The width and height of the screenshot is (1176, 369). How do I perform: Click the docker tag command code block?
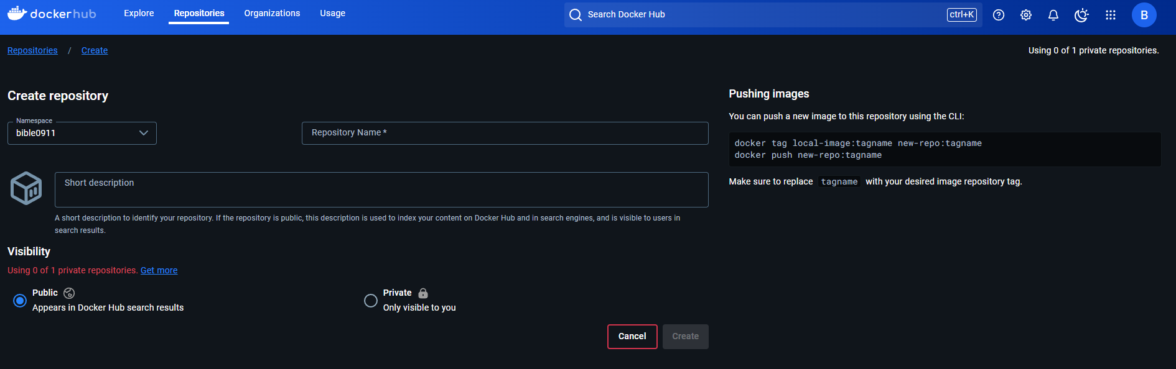(x=945, y=149)
